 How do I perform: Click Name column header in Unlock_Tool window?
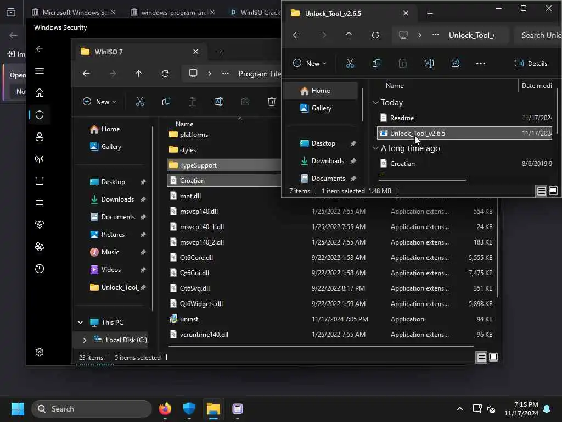394,85
